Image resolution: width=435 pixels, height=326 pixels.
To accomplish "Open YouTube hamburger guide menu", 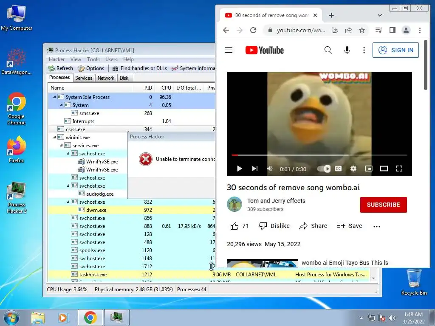I will point(229,50).
